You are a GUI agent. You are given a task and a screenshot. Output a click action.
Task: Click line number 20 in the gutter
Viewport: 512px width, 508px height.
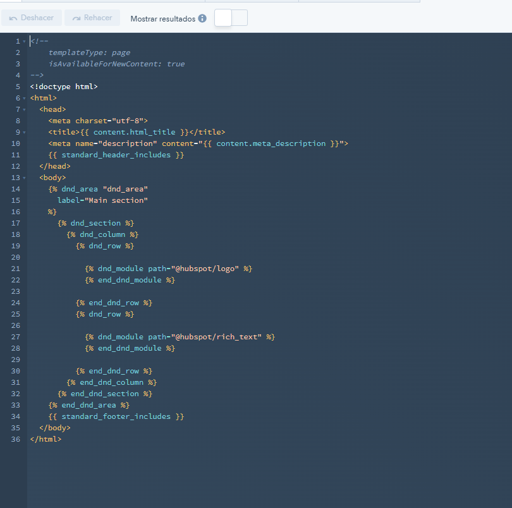pyautogui.click(x=16, y=257)
